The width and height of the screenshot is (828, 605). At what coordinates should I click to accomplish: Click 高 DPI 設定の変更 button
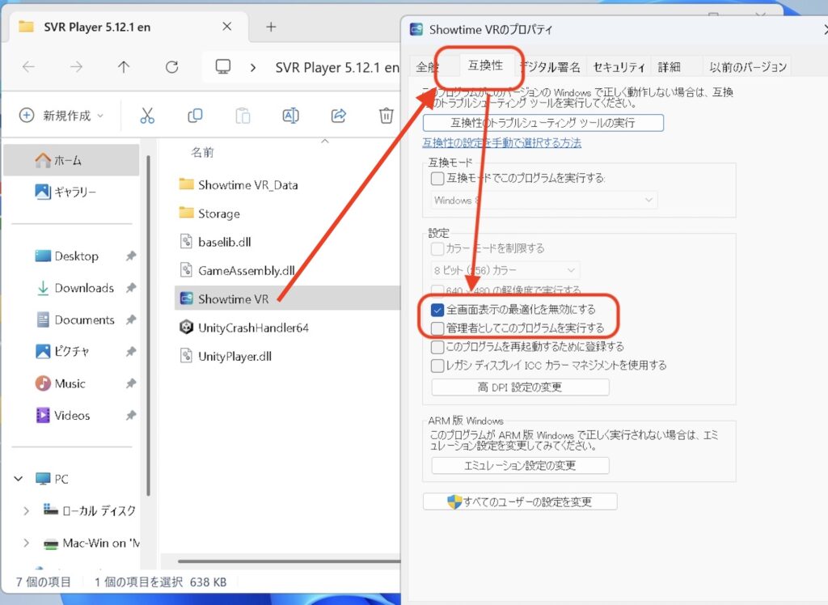click(x=520, y=387)
